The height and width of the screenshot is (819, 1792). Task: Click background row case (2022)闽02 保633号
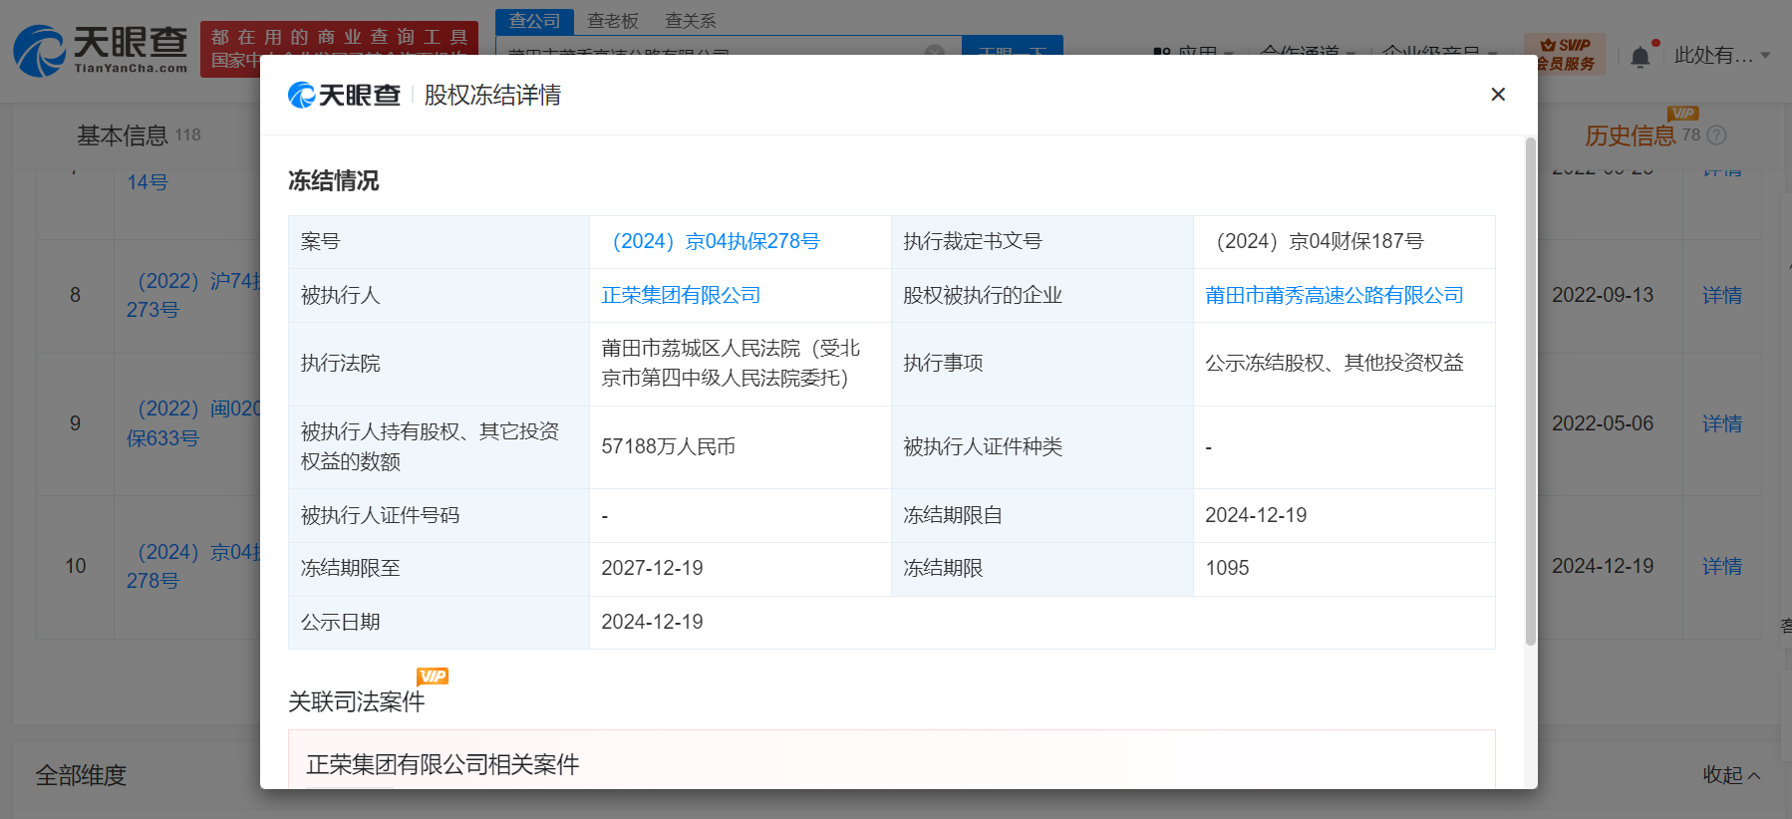point(193,423)
